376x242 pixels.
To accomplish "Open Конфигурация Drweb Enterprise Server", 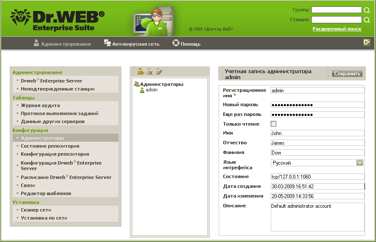I will coord(61,165).
